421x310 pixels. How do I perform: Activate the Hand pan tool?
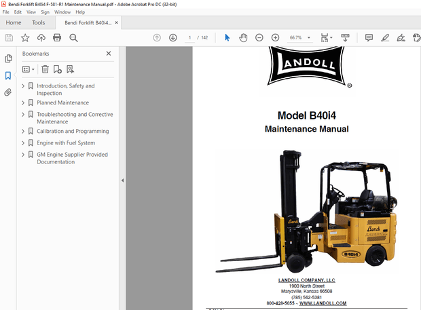(x=243, y=38)
